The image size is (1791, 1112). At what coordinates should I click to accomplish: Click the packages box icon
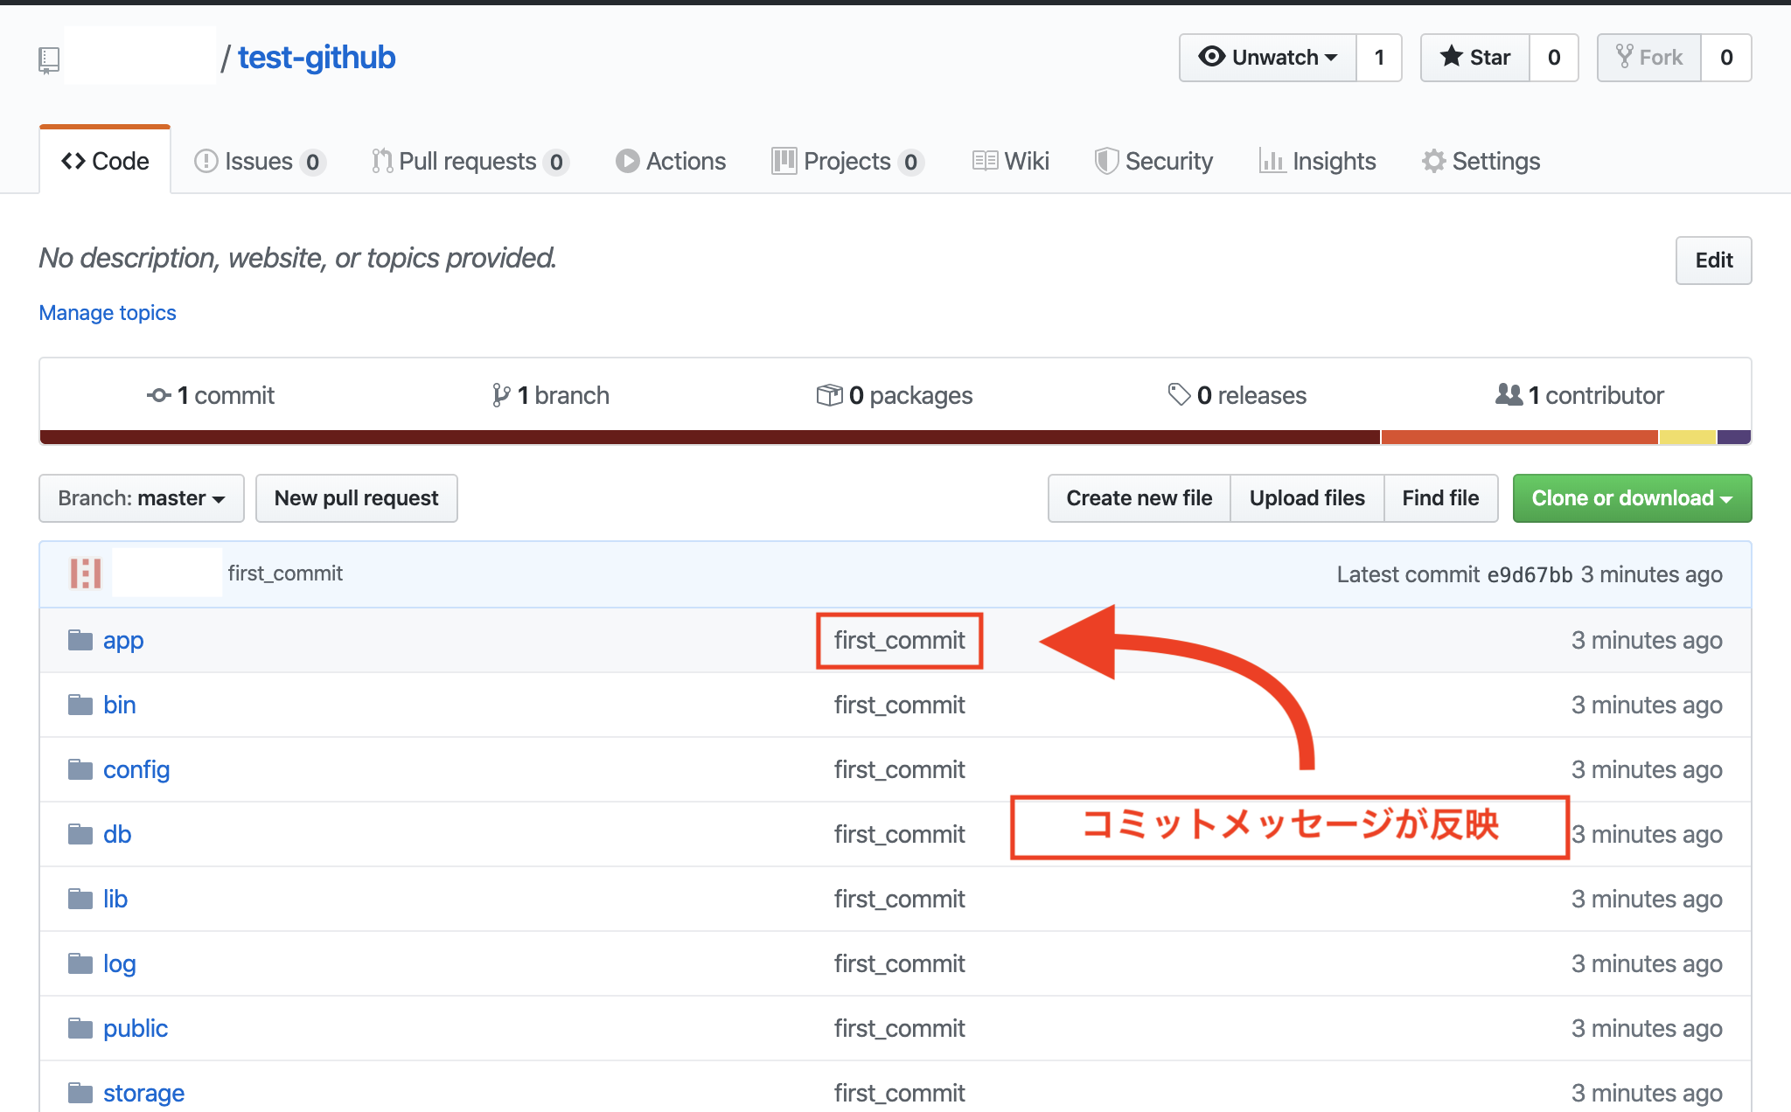pyautogui.click(x=828, y=395)
